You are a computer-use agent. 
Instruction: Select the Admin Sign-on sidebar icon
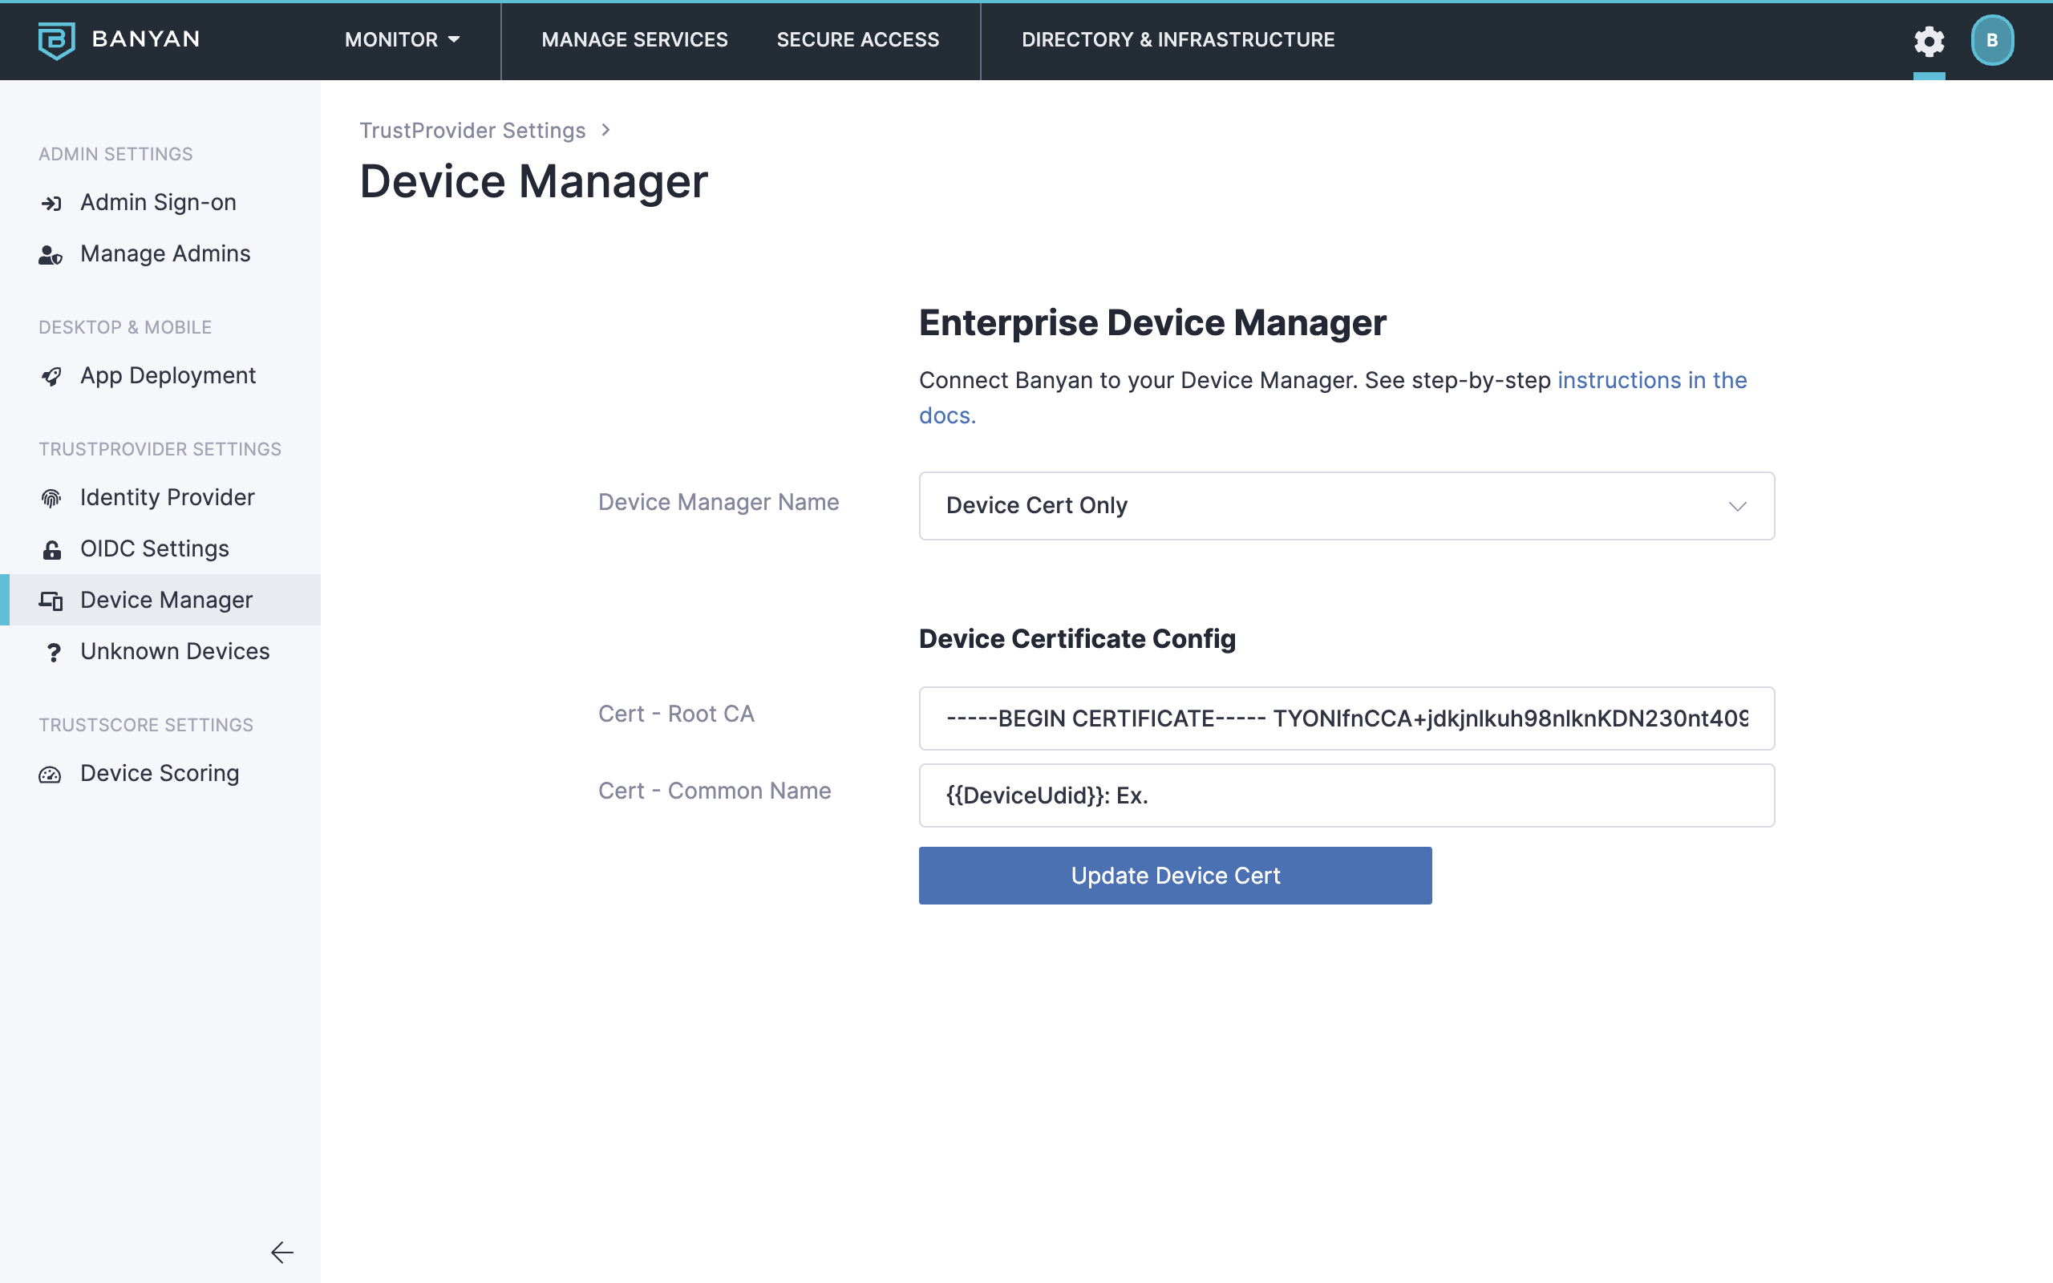[x=52, y=203]
